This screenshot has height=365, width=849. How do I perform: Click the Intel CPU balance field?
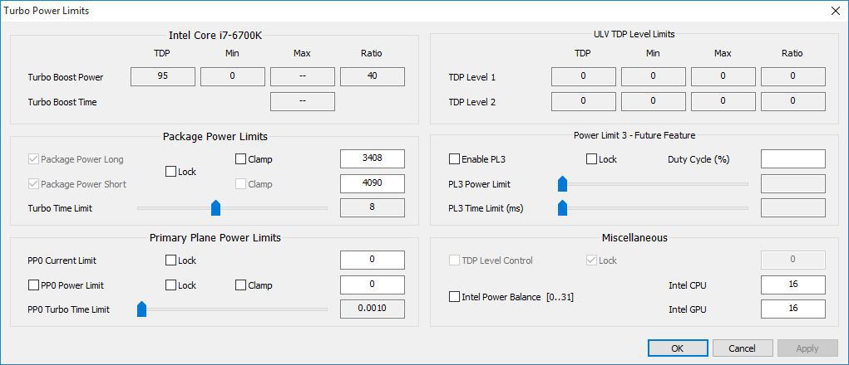pos(793,285)
